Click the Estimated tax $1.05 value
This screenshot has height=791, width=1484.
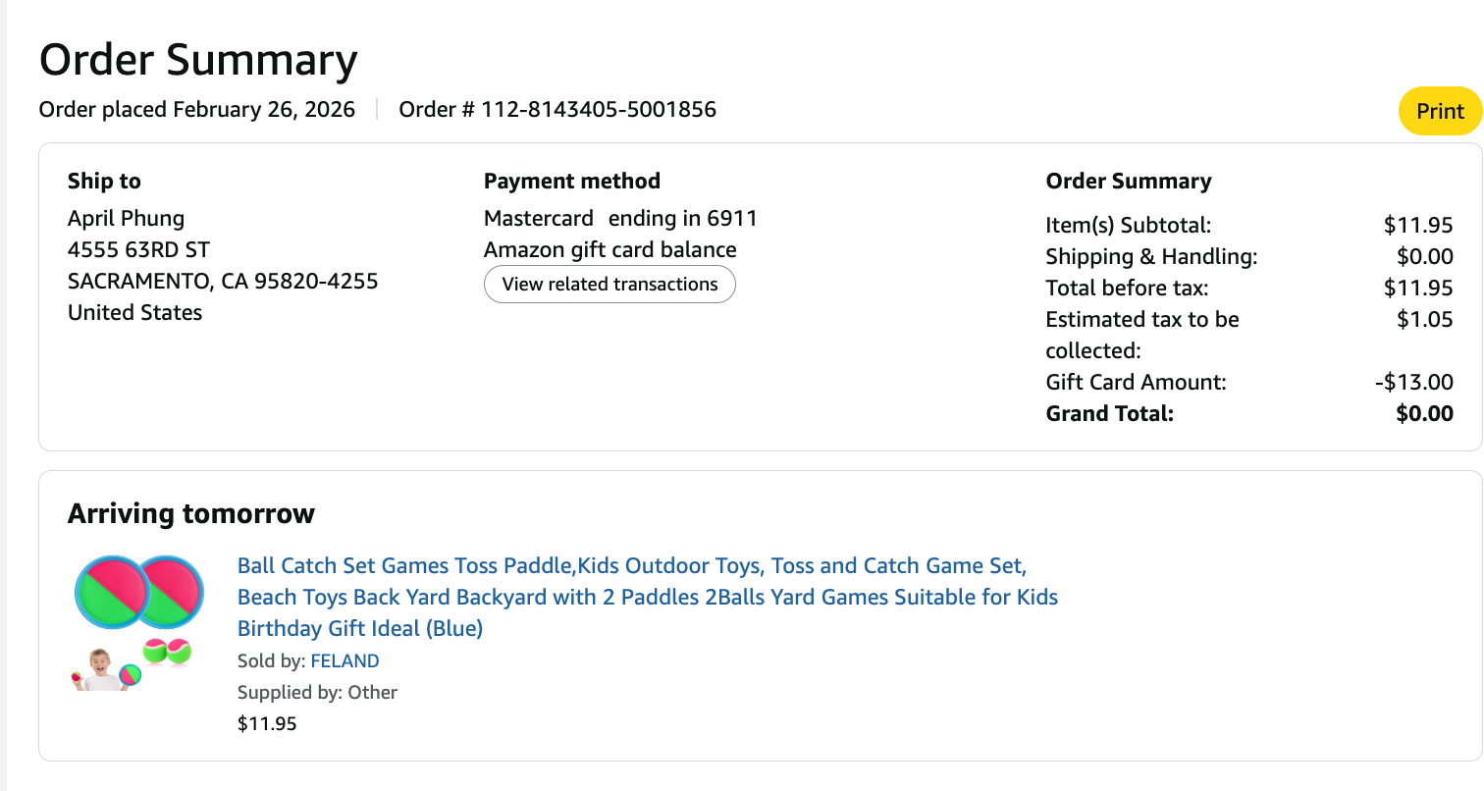[x=1424, y=319]
